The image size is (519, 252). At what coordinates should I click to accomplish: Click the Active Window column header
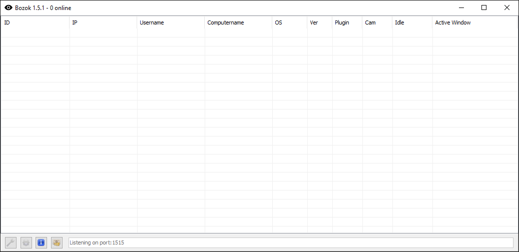(474, 22)
